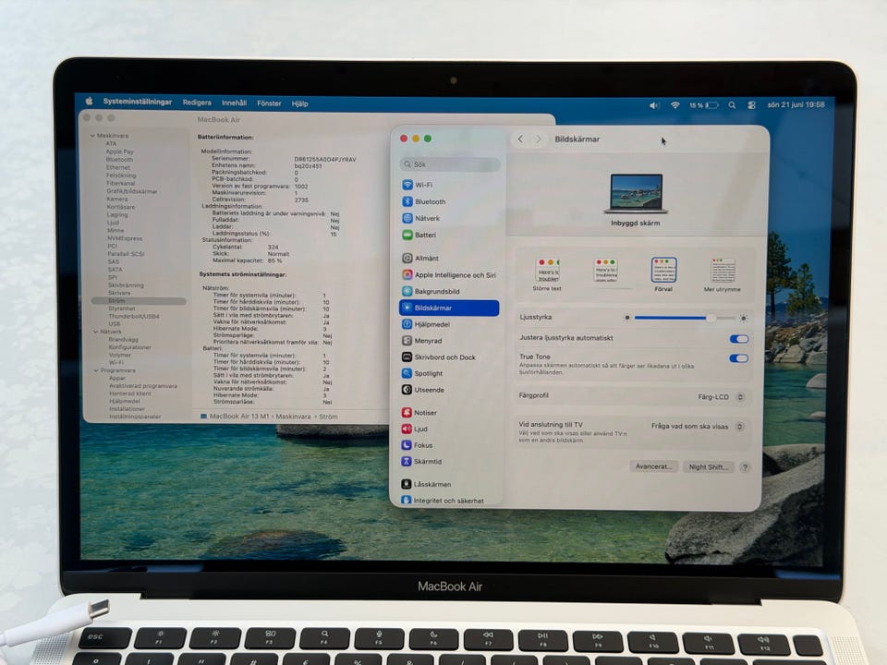Open the Färgprofil Färg-LCD dropdown
The image size is (887, 665).
[721, 397]
